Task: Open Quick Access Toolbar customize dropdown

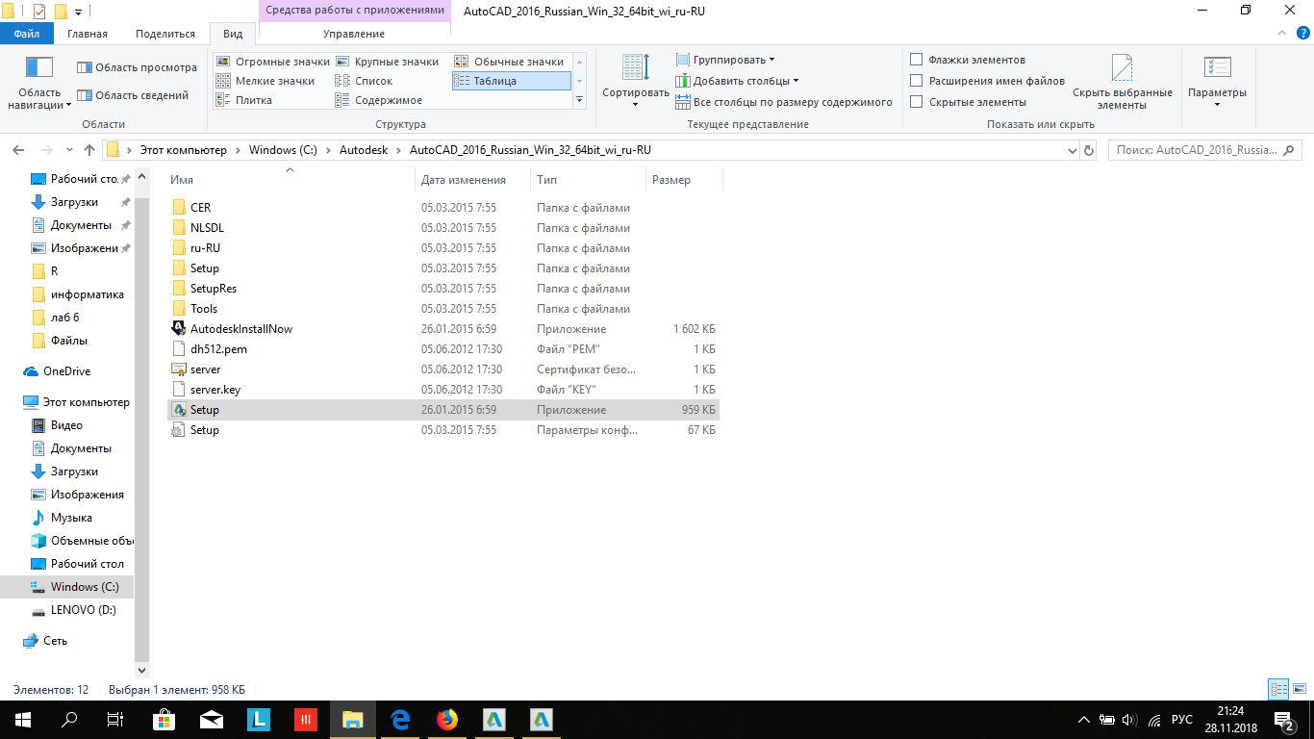Action: (x=78, y=12)
